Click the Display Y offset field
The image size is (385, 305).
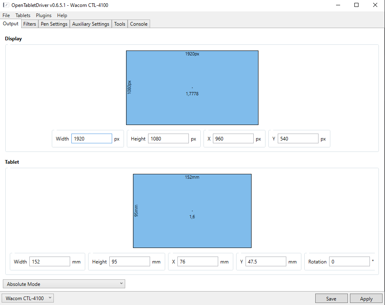[x=298, y=138]
